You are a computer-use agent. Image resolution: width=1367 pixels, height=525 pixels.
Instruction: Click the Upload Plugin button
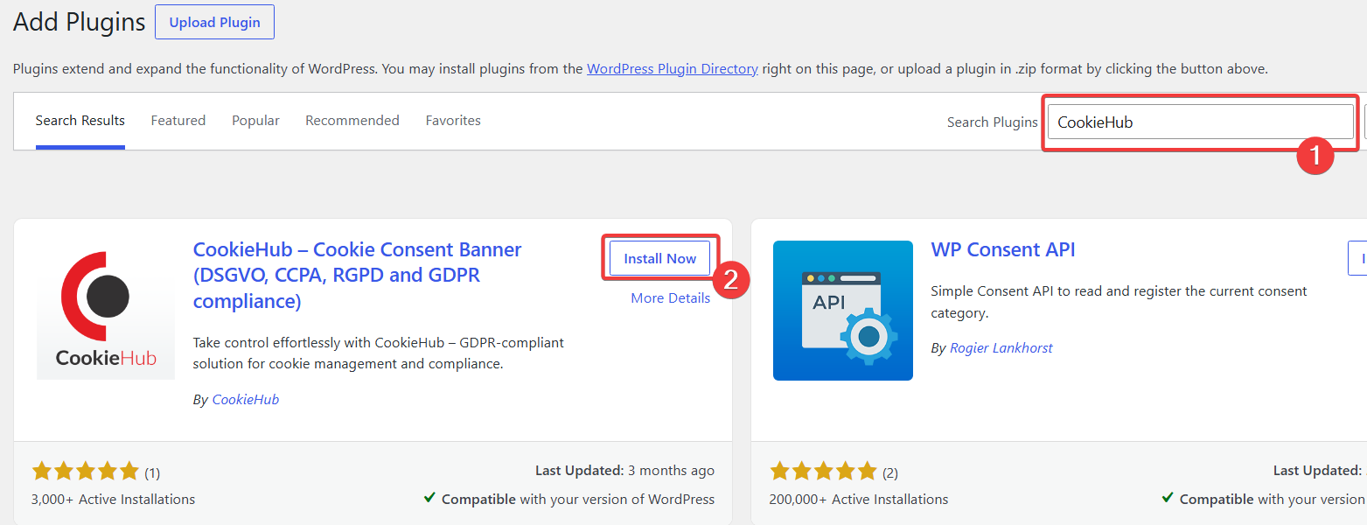[x=214, y=22]
